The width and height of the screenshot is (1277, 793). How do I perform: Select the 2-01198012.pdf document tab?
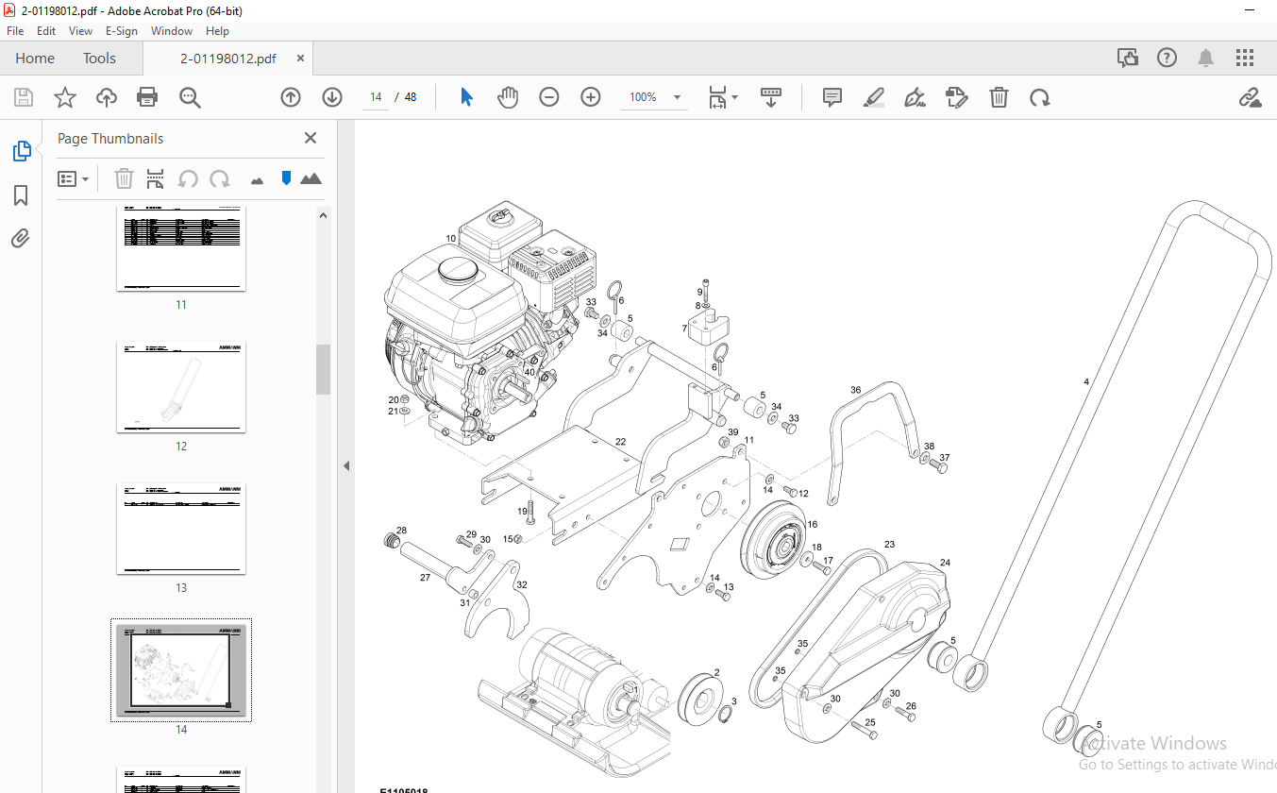pos(228,59)
